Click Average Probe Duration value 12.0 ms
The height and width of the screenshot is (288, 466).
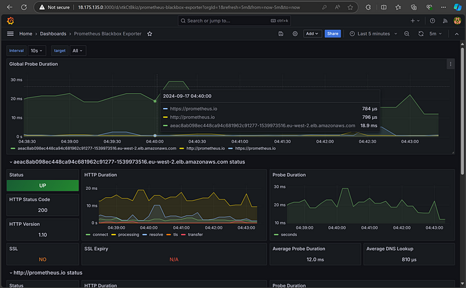(315, 259)
